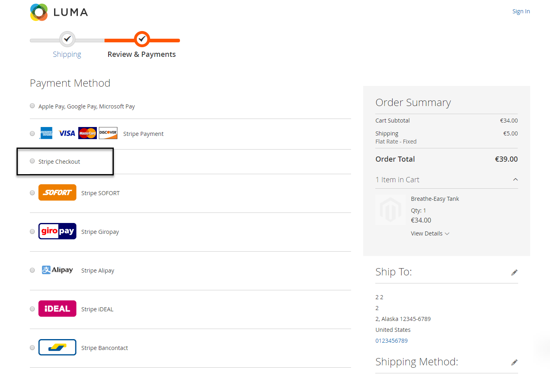Select the Stripe Checkout radio button
Viewport: 550px width, 377px height.
32,161
